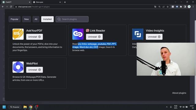Show All plugins filter

pos(36,19)
